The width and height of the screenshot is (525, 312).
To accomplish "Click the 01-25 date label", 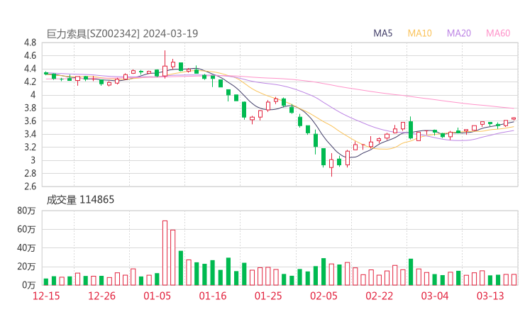I will coord(268,296).
